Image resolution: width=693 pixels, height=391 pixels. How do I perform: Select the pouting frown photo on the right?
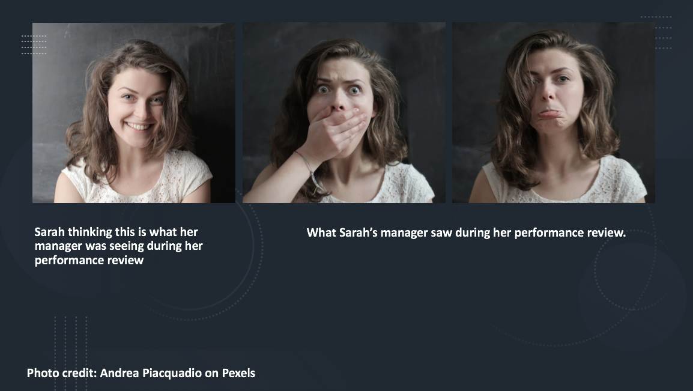[x=553, y=113]
